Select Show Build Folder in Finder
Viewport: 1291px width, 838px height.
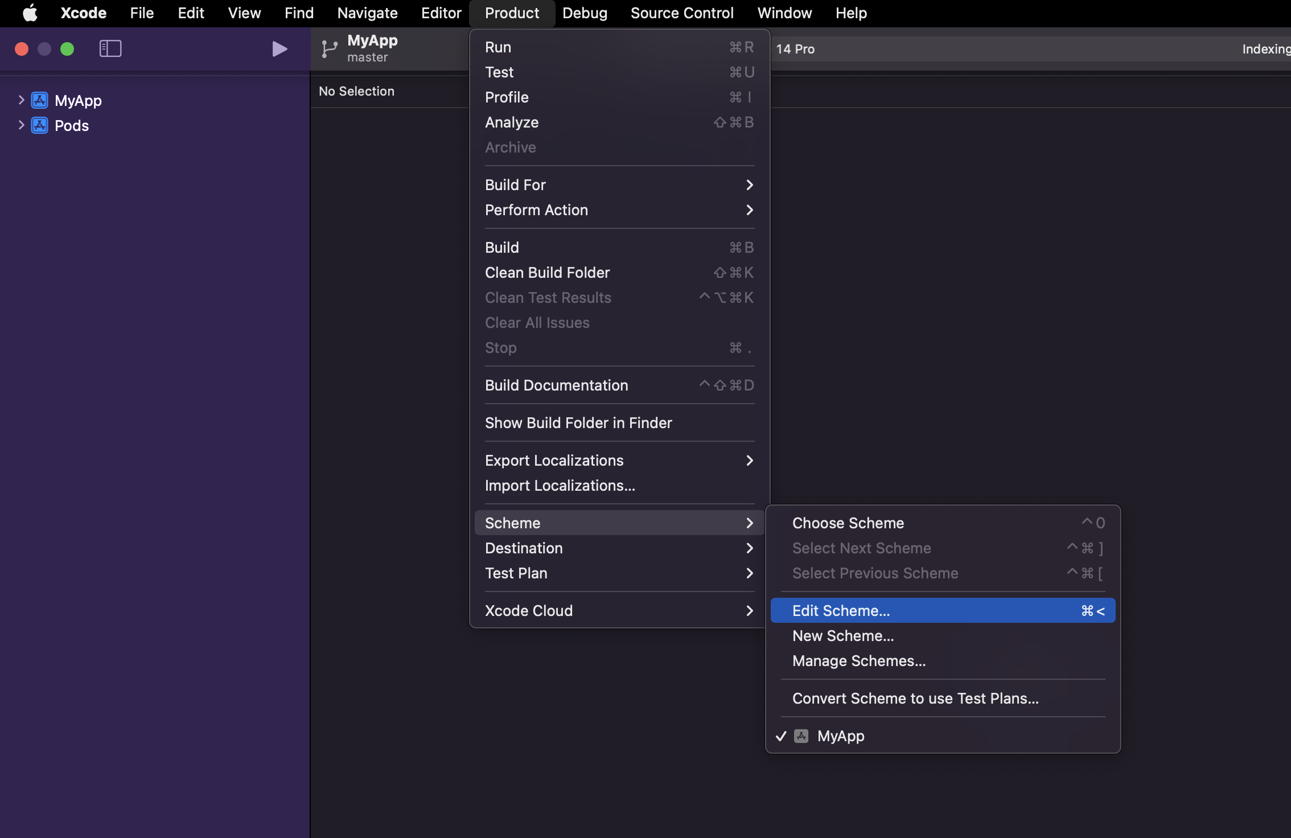(x=619, y=423)
